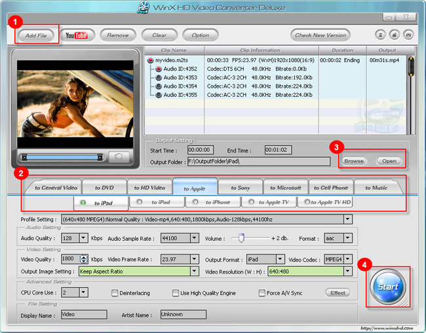
Task: Click the email icon at top right
Action: point(408,35)
